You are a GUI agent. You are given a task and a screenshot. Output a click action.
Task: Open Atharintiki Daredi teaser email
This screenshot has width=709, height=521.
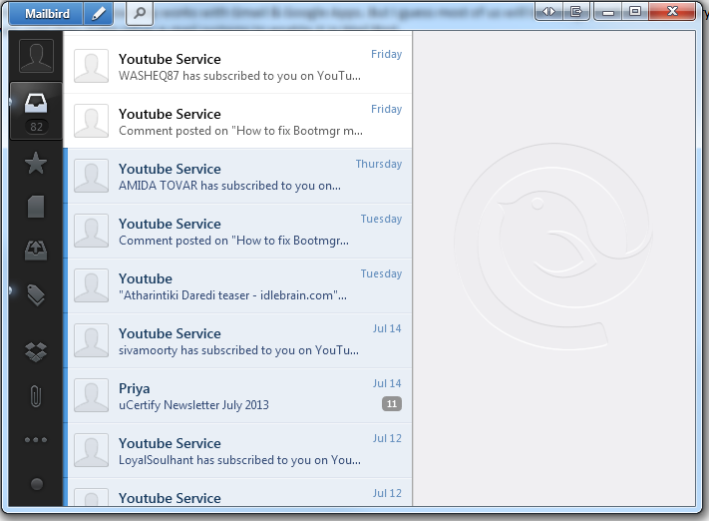coord(238,285)
